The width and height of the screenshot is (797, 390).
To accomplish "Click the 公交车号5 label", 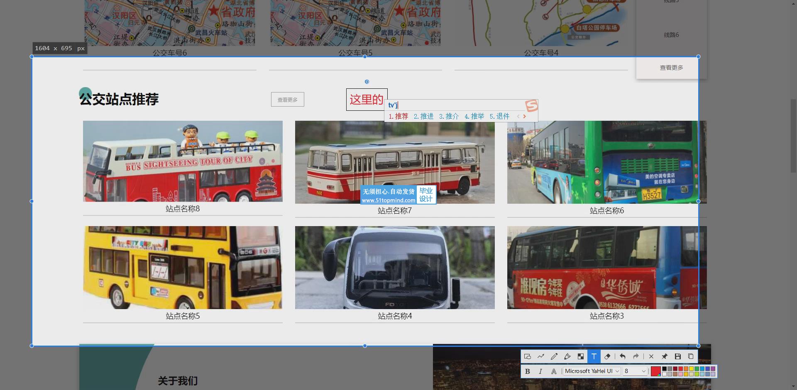I will pyautogui.click(x=355, y=53).
